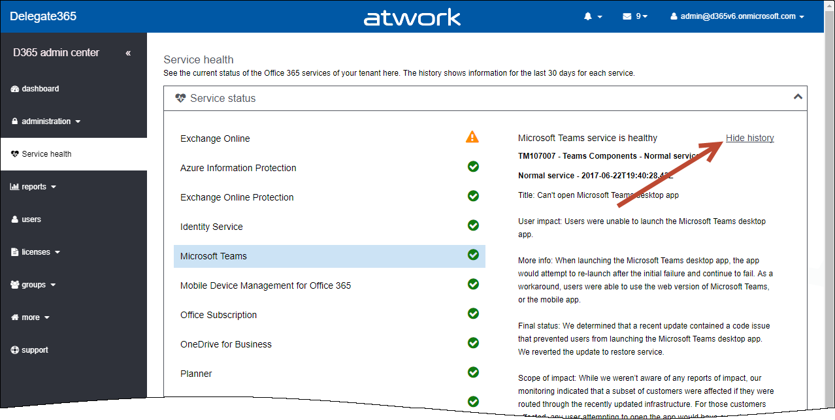Click the heartbeat icon beside Service status
Image resolution: width=835 pixels, height=420 pixels.
pos(181,99)
